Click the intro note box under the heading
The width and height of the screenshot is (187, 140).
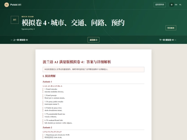(x=93, y=69)
